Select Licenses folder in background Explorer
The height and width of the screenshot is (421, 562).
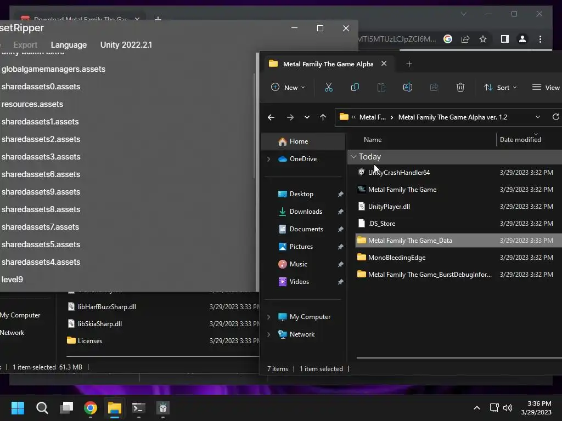89,341
